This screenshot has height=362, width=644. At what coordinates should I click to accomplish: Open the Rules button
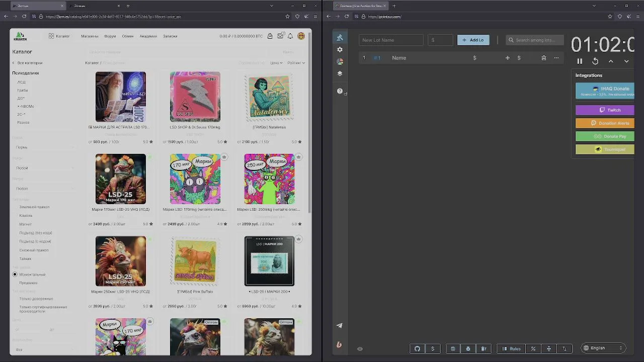(x=511, y=348)
